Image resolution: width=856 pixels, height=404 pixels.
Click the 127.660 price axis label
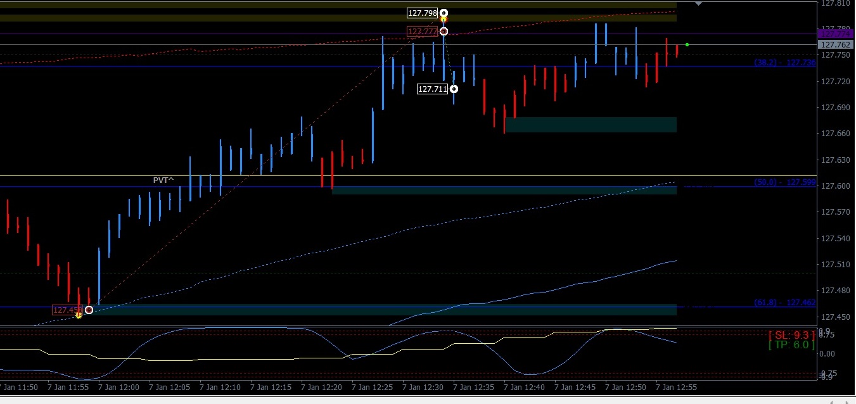[x=835, y=134]
